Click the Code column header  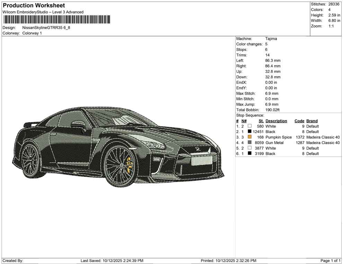pos(299,121)
